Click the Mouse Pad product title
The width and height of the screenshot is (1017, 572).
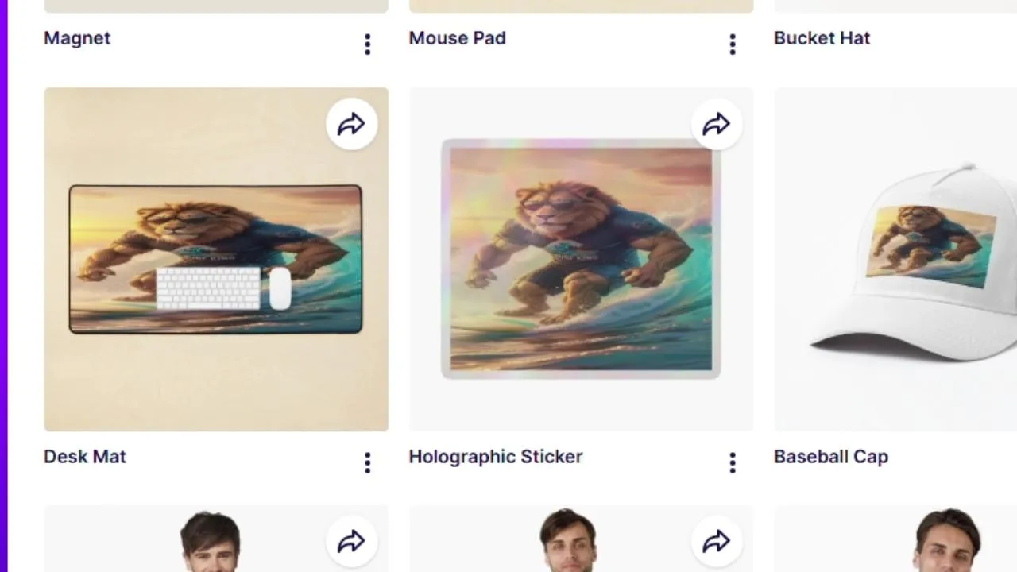coord(458,38)
